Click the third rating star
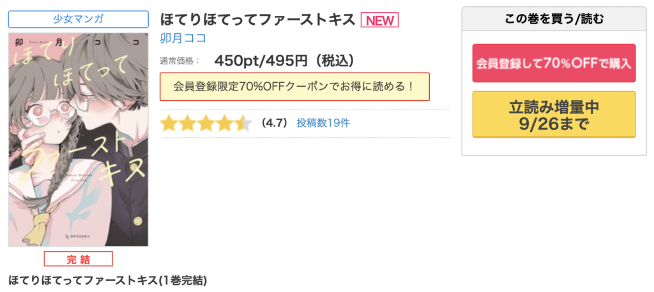654x292 pixels. click(x=206, y=123)
